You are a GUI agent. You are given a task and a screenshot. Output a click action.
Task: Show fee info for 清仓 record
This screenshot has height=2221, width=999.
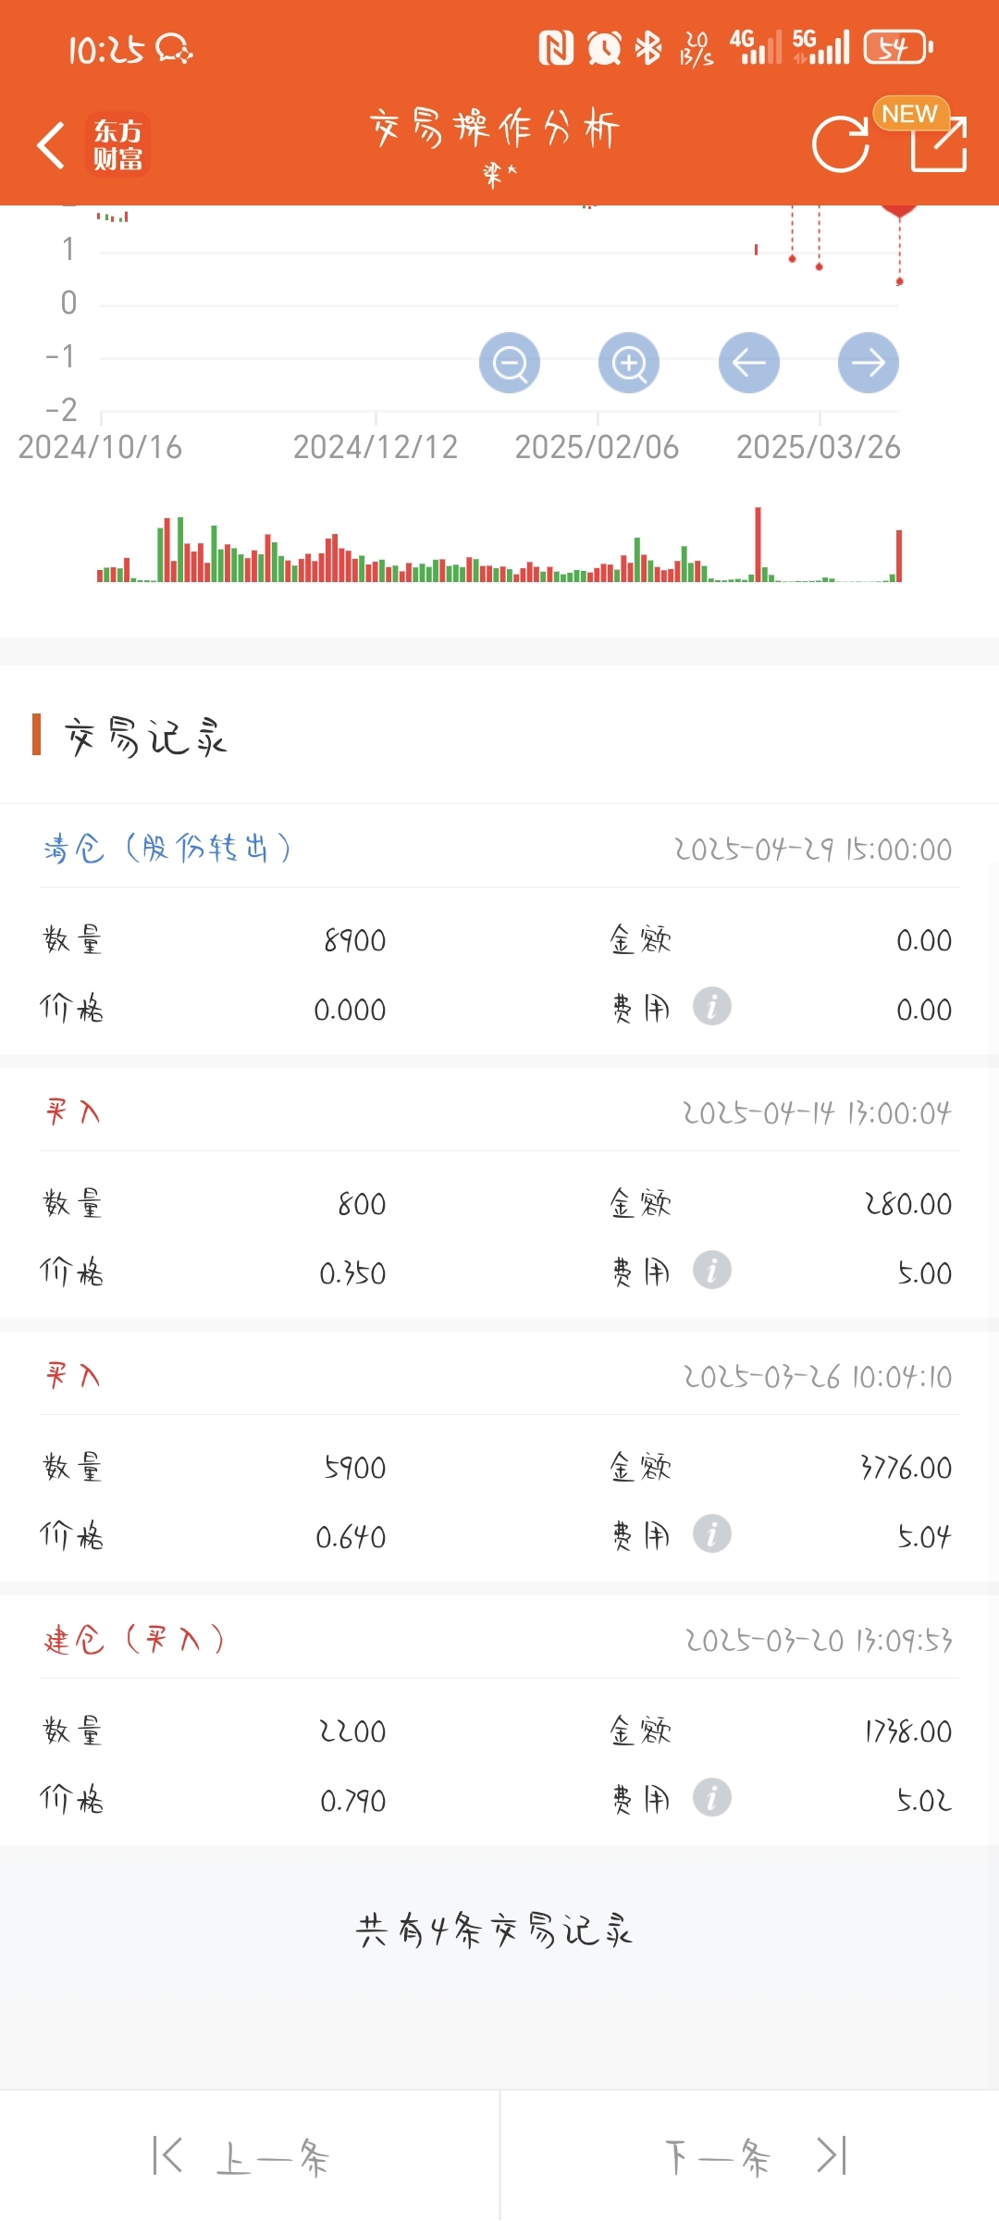pyautogui.click(x=712, y=1007)
